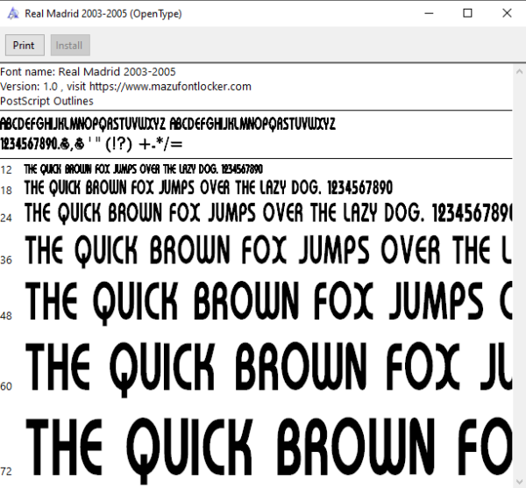Click the vertical scrollbar track
The image size is (526, 488).
[x=519, y=276]
